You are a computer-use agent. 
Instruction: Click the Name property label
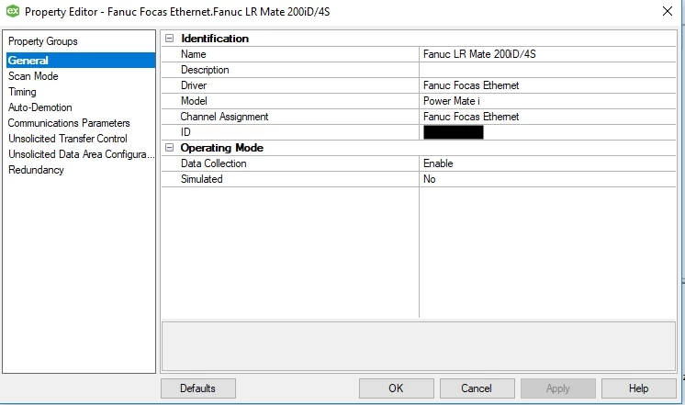click(x=194, y=54)
